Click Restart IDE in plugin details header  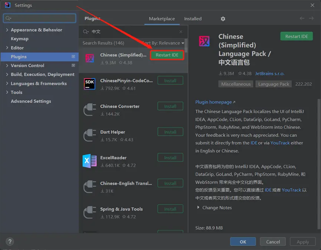(297, 36)
